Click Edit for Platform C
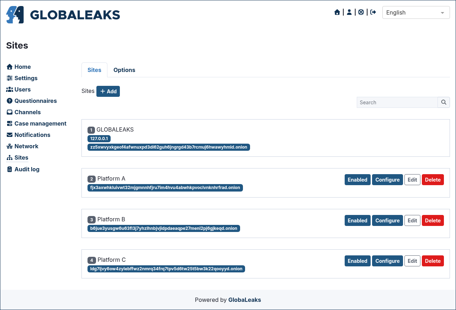The height and width of the screenshot is (310, 456). click(412, 261)
